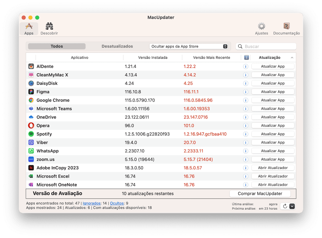Viewport: 322px width, 238px height.
Task: Sort by Aplicativo column header
Action: (x=79, y=57)
